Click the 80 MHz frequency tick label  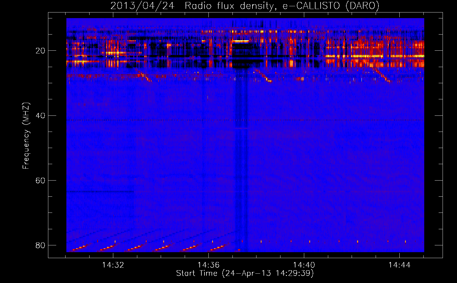(40, 245)
